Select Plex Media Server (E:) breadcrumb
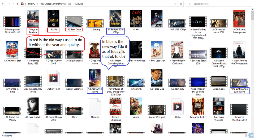Image resolution: width=254 pixels, height=138 pixels. pos(55,4)
